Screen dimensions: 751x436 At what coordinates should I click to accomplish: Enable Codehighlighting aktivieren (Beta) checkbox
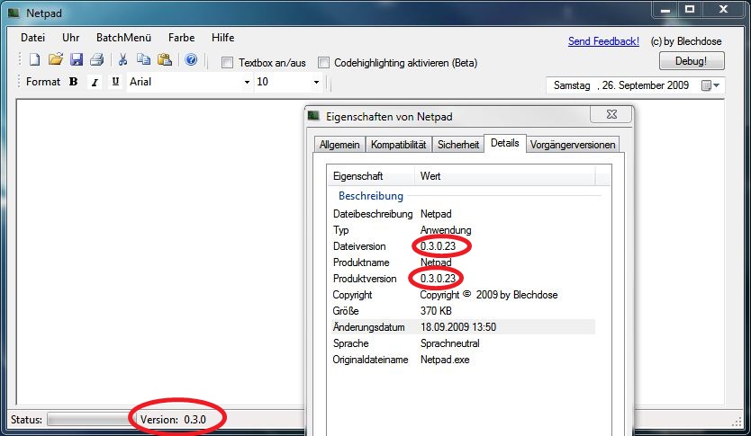tap(324, 63)
